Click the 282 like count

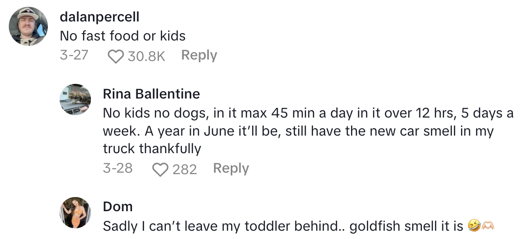[x=184, y=169]
